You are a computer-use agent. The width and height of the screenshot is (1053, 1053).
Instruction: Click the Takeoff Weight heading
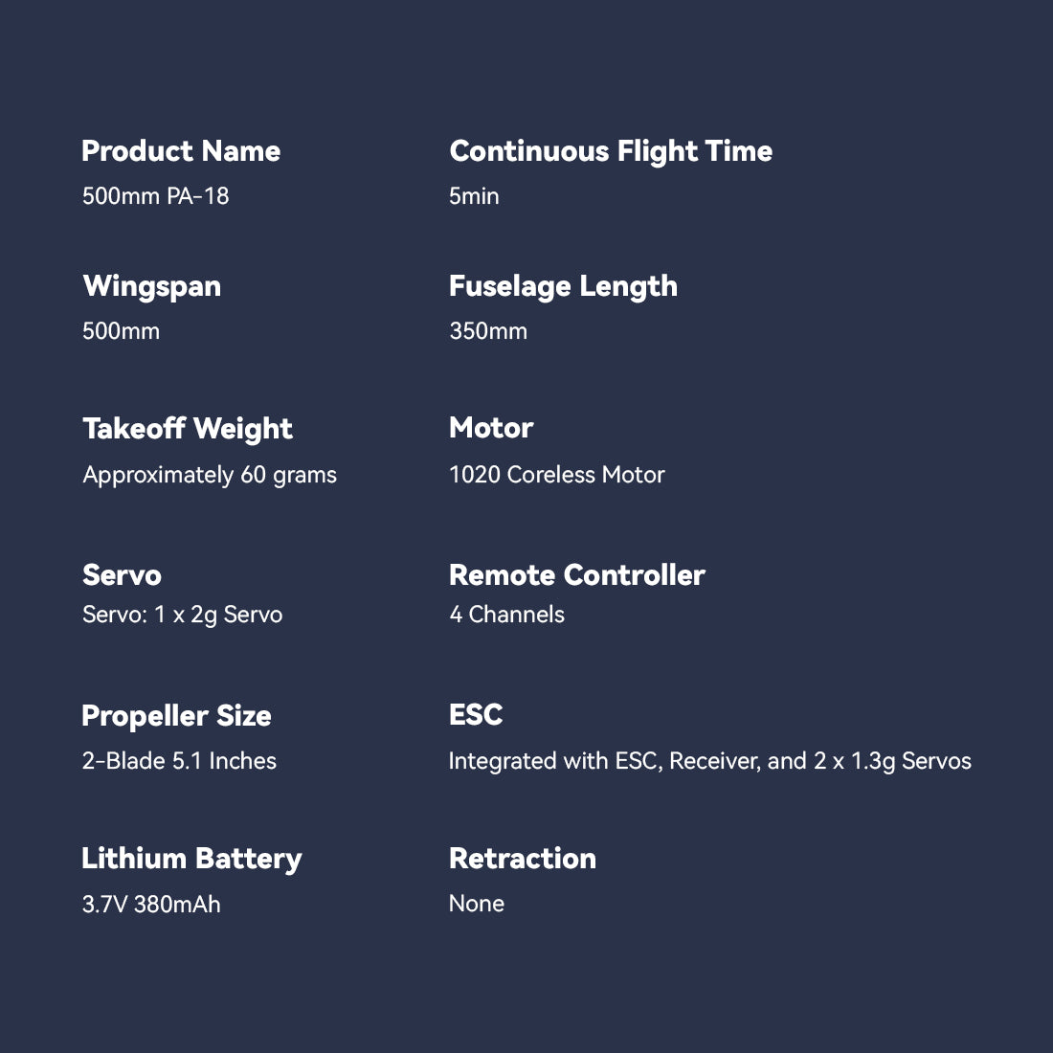coord(188,429)
